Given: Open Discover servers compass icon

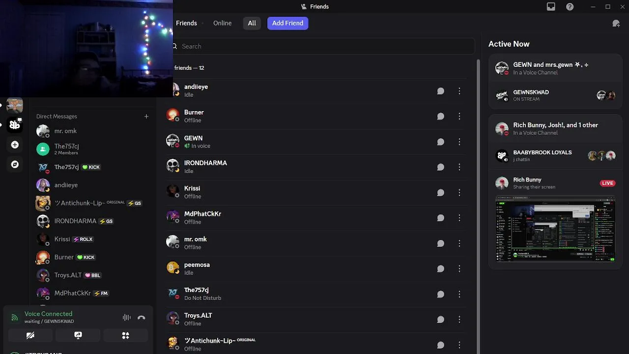Looking at the screenshot, I should [15, 164].
